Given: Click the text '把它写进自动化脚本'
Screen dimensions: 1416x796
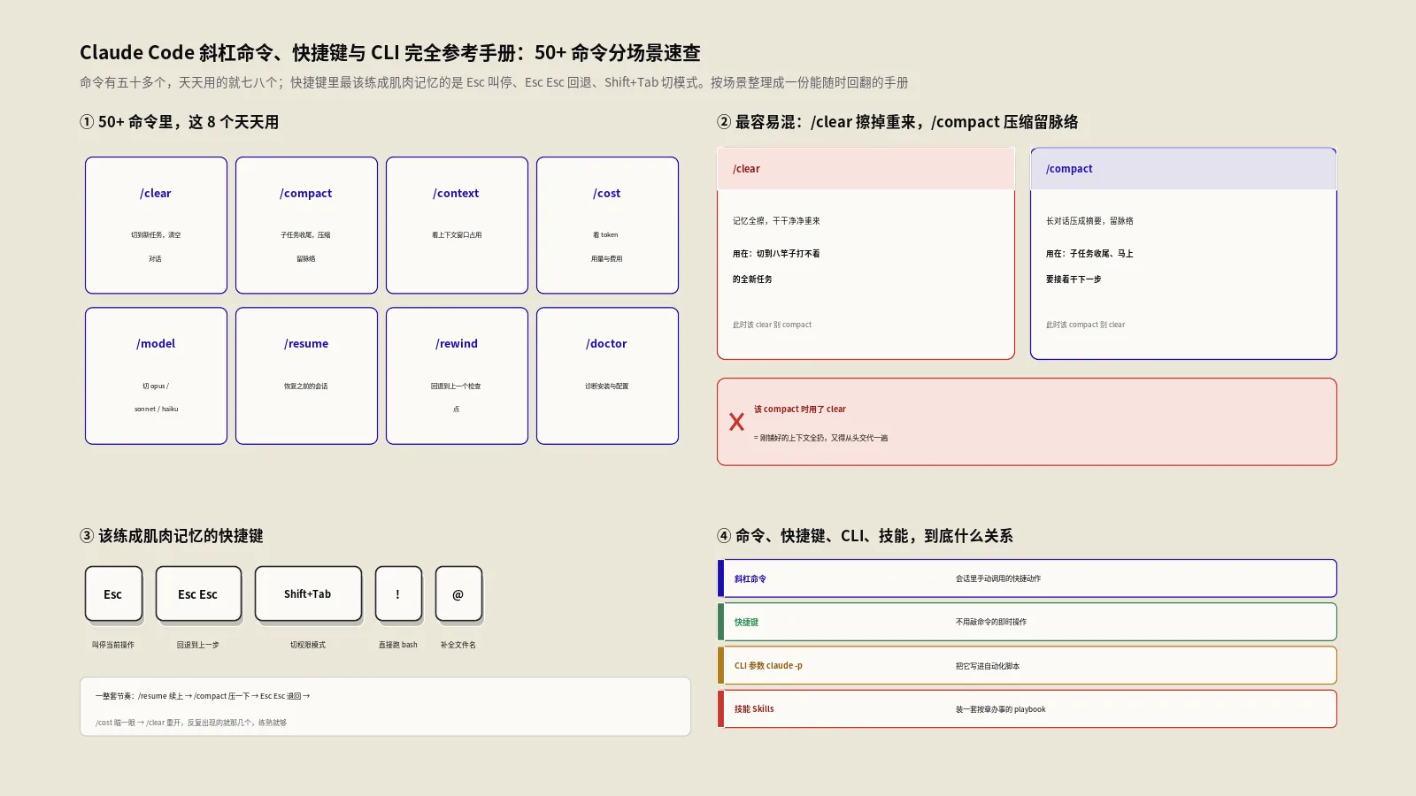Looking at the screenshot, I should (x=988, y=666).
